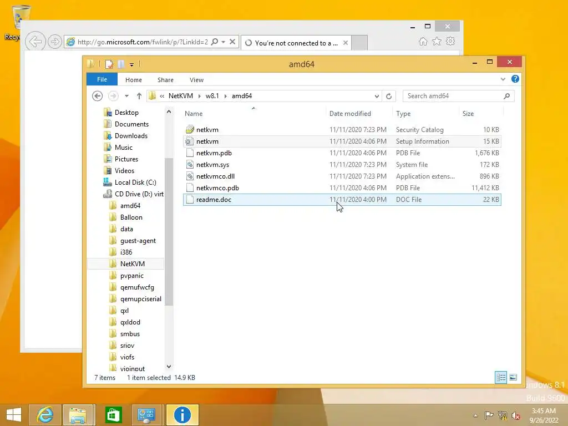
Task: Open the address bar history dropdown
Action: tap(377, 96)
